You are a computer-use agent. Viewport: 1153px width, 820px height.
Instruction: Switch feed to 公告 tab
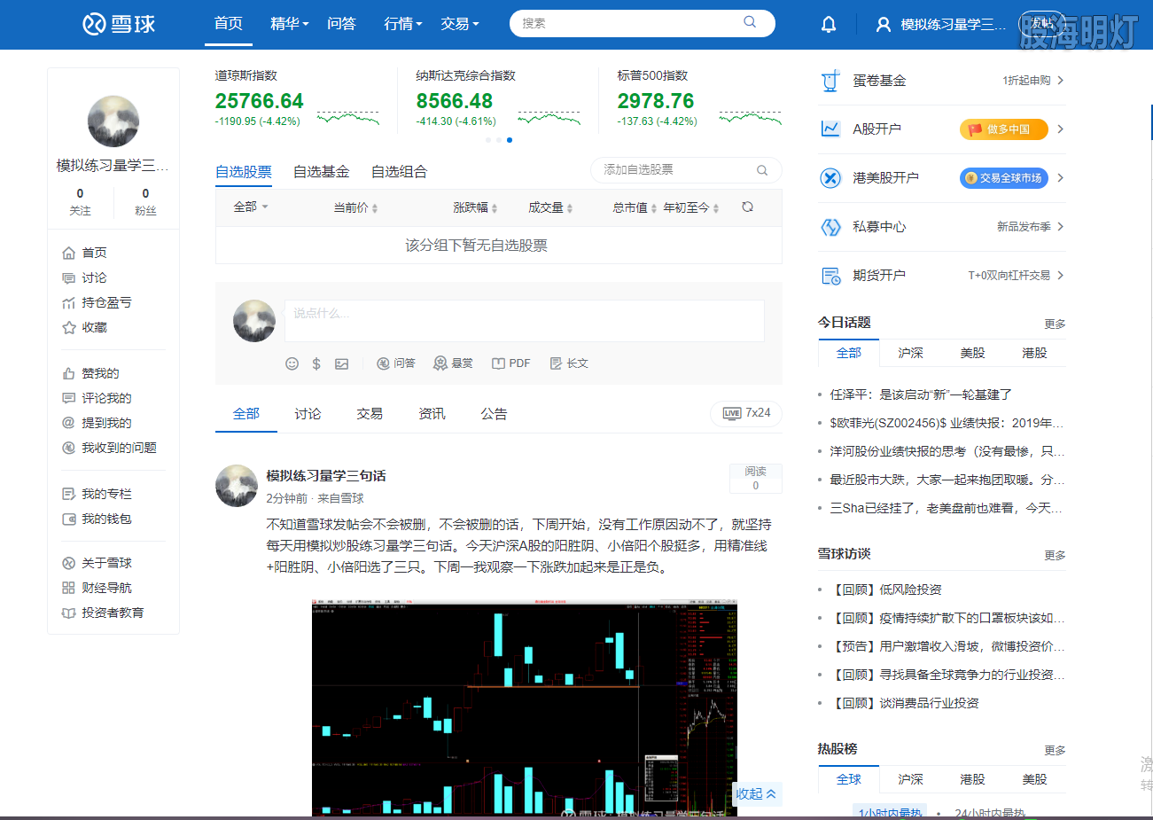click(x=494, y=414)
